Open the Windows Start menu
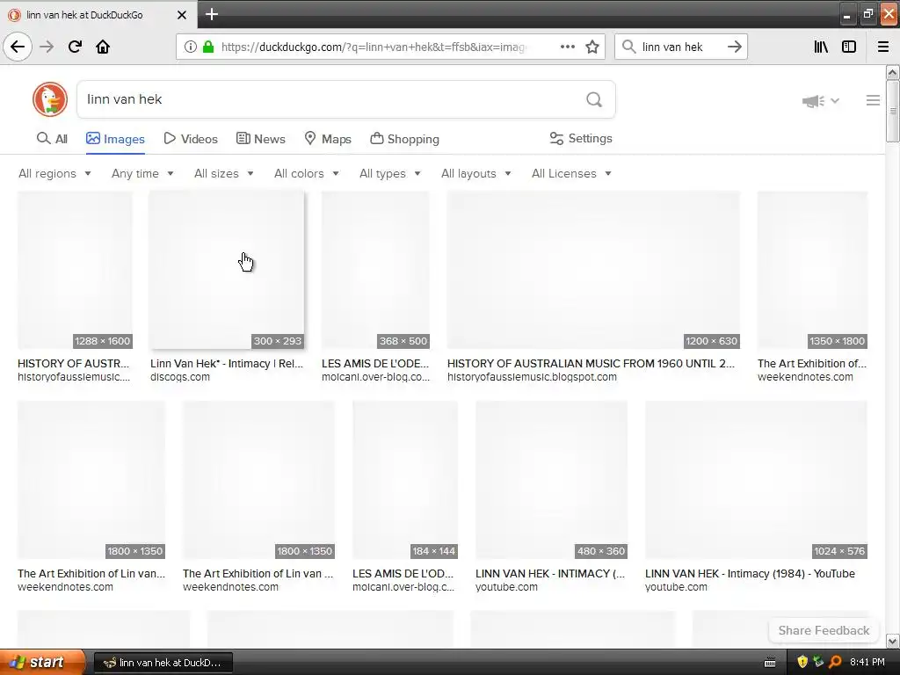900x675 pixels. [x=41, y=663]
